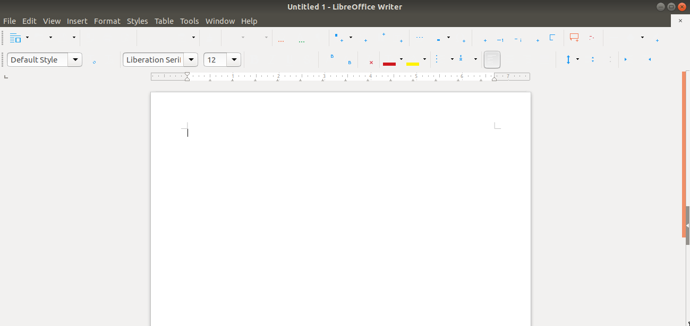Image resolution: width=690 pixels, height=326 pixels.
Task: Expand the font color dropdown arrow
Action: click(x=401, y=59)
